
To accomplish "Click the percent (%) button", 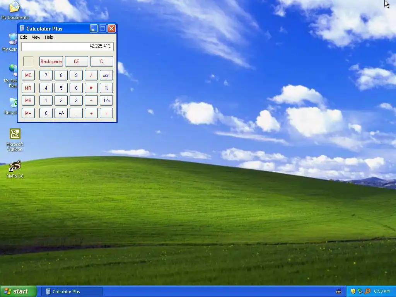I will (x=106, y=88).
